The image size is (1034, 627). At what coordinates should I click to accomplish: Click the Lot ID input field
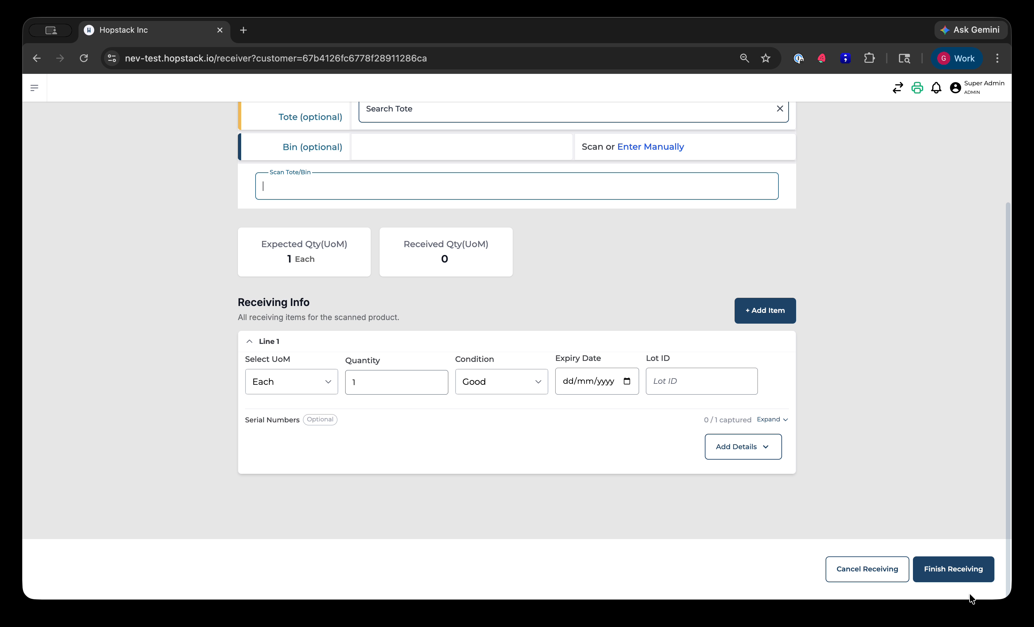point(702,381)
